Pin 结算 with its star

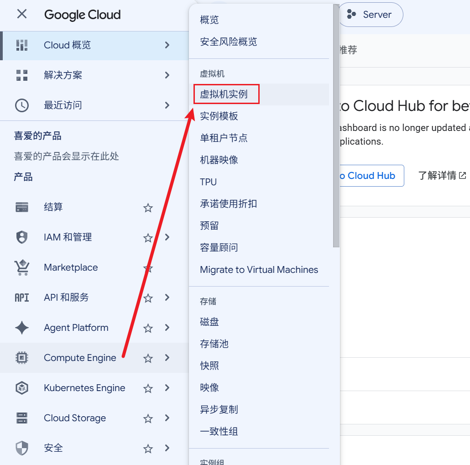148,208
